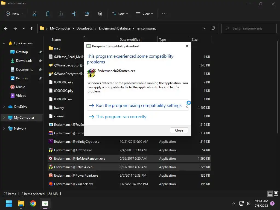This screenshot has height=210, width=280.
Task: Open Documents in Quick access
Action: coord(24,69)
